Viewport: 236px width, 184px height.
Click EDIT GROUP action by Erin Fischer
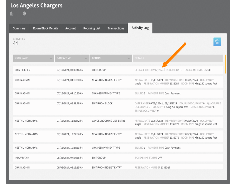click(x=99, y=70)
